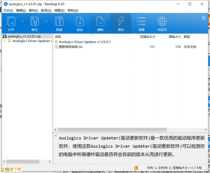The image size is (210, 173).
Task: Click the Test (测试) lightning icon
Action: point(121,21)
